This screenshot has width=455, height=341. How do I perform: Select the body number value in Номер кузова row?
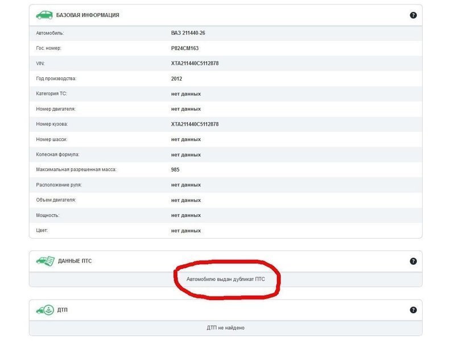(x=195, y=124)
